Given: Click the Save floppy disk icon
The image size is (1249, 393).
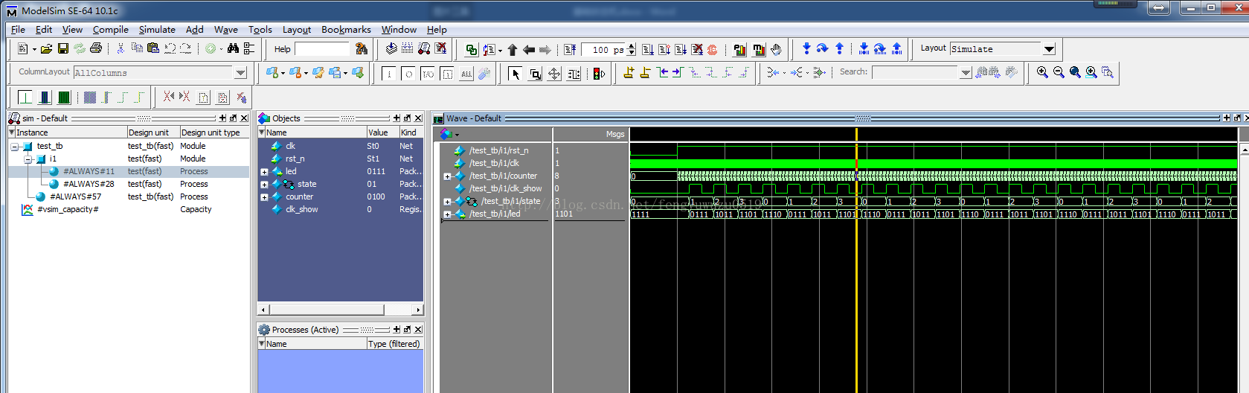Looking at the screenshot, I should pyautogui.click(x=63, y=48).
